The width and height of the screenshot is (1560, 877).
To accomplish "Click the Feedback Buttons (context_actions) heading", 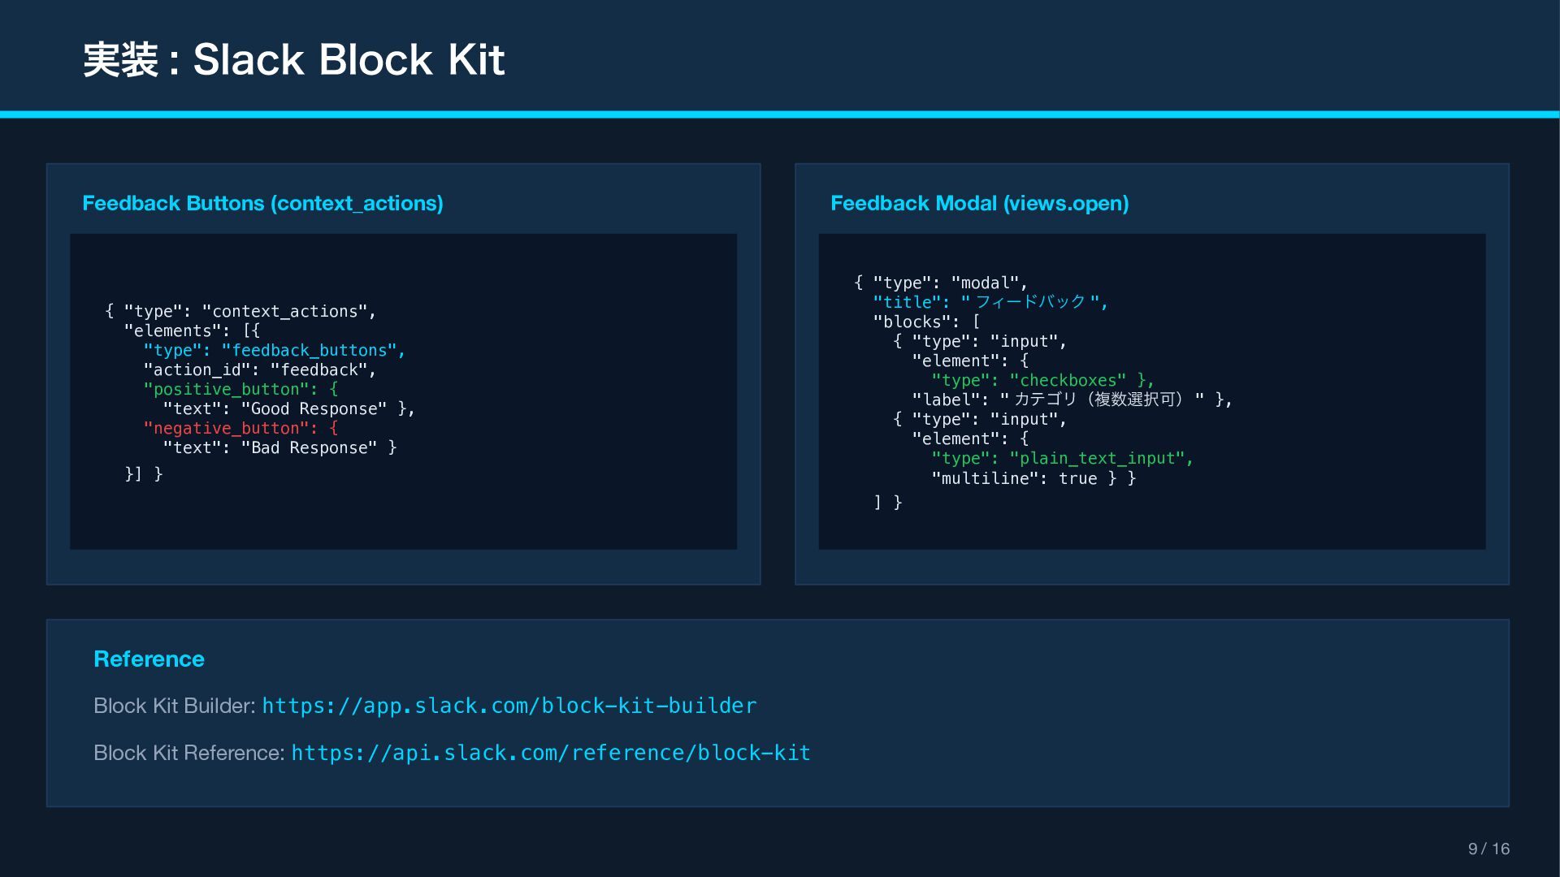I will click(x=262, y=203).
